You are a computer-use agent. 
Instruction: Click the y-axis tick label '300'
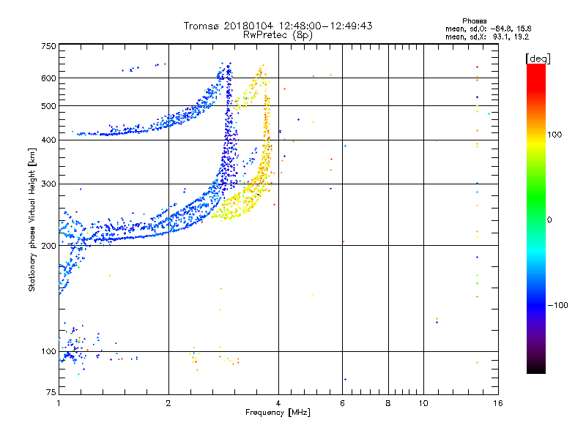(48, 184)
